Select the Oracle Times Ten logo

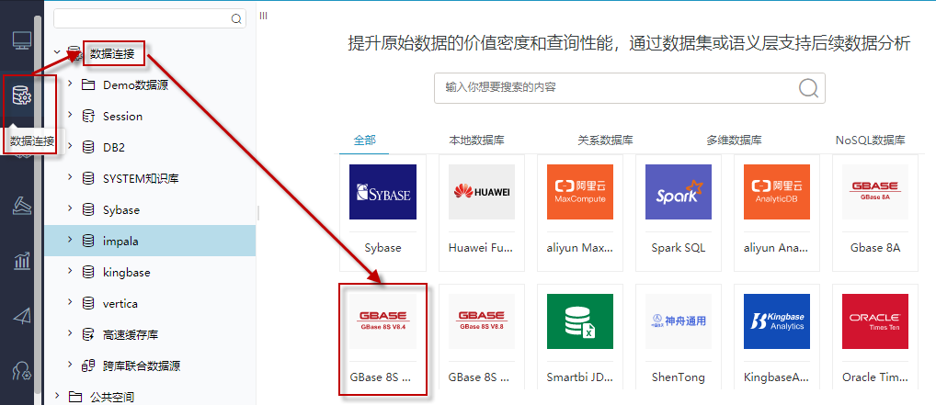point(875,321)
